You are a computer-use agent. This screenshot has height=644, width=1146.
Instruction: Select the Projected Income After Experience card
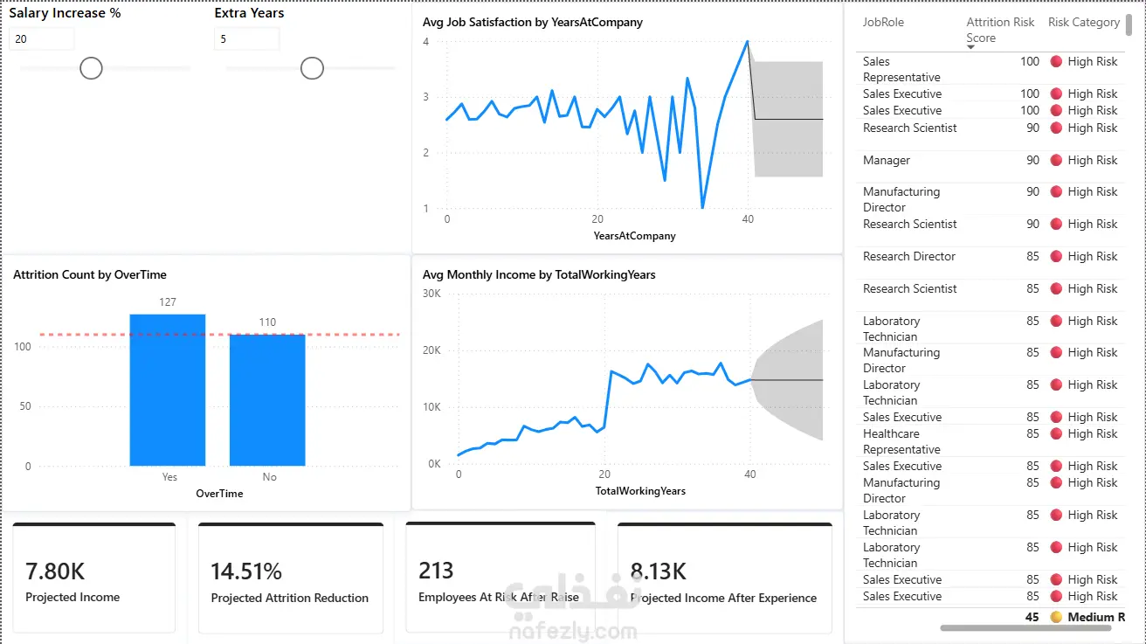coord(725,578)
